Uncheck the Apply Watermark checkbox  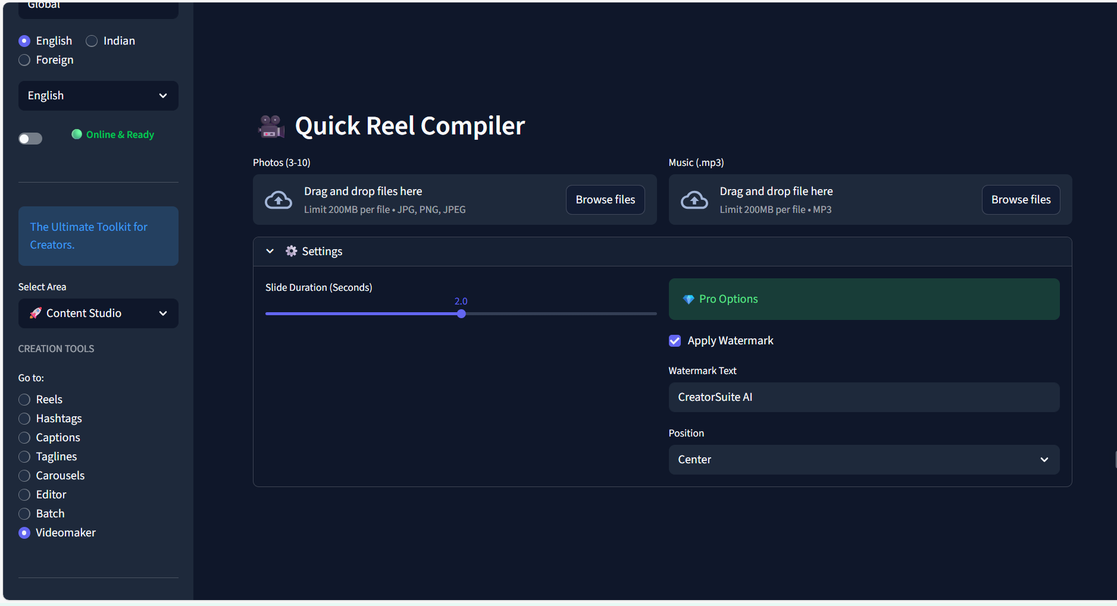coord(675,341)
